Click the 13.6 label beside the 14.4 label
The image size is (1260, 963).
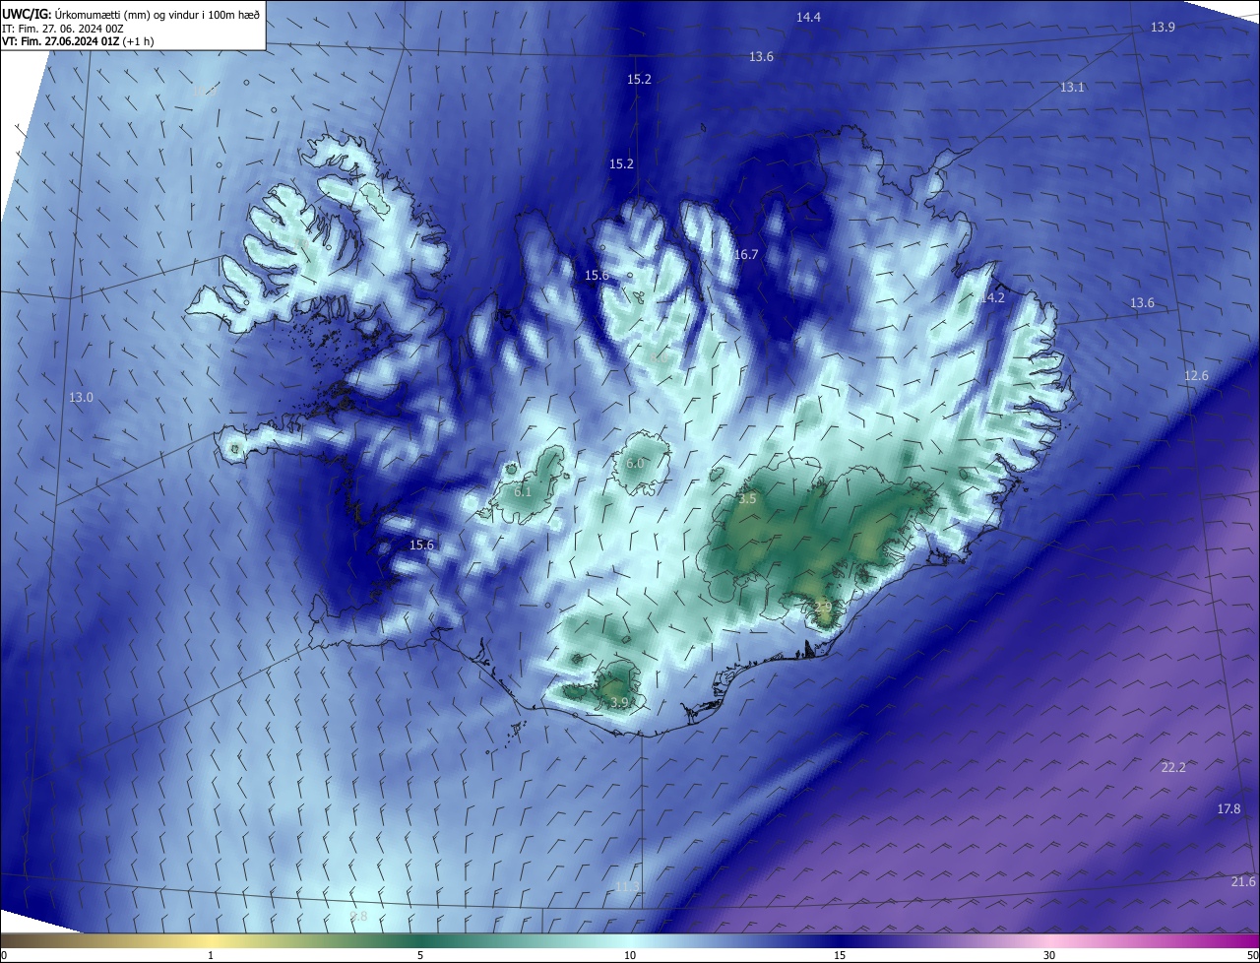tap(761, 57)
